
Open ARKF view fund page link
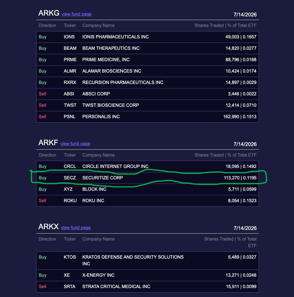point(75,143)
